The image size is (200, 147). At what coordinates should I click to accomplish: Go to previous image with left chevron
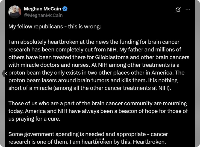coord(6,73)
